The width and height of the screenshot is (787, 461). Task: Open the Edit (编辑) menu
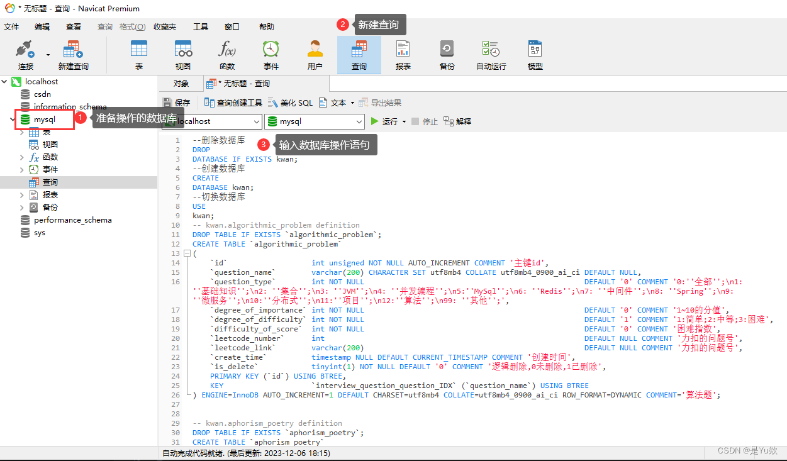(42, 27)
